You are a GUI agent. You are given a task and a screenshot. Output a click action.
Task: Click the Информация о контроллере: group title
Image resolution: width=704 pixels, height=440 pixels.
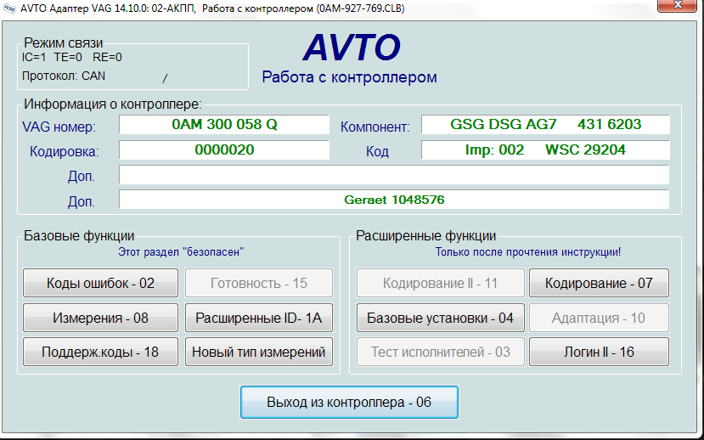[x=113, y=104]
